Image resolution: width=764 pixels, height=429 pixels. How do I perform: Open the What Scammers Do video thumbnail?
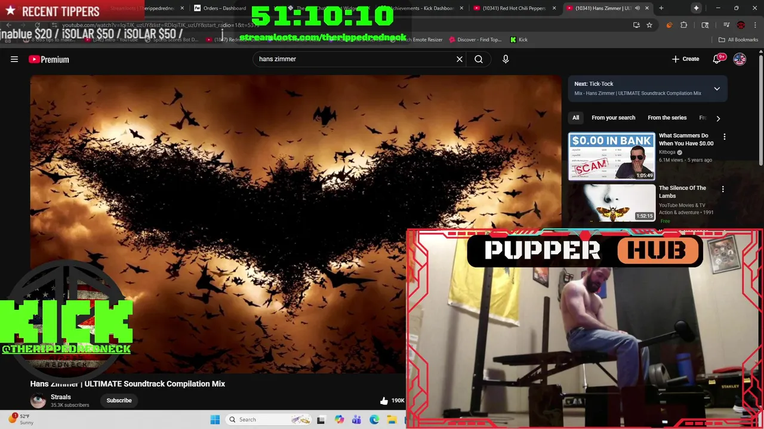tap(611, 156)
